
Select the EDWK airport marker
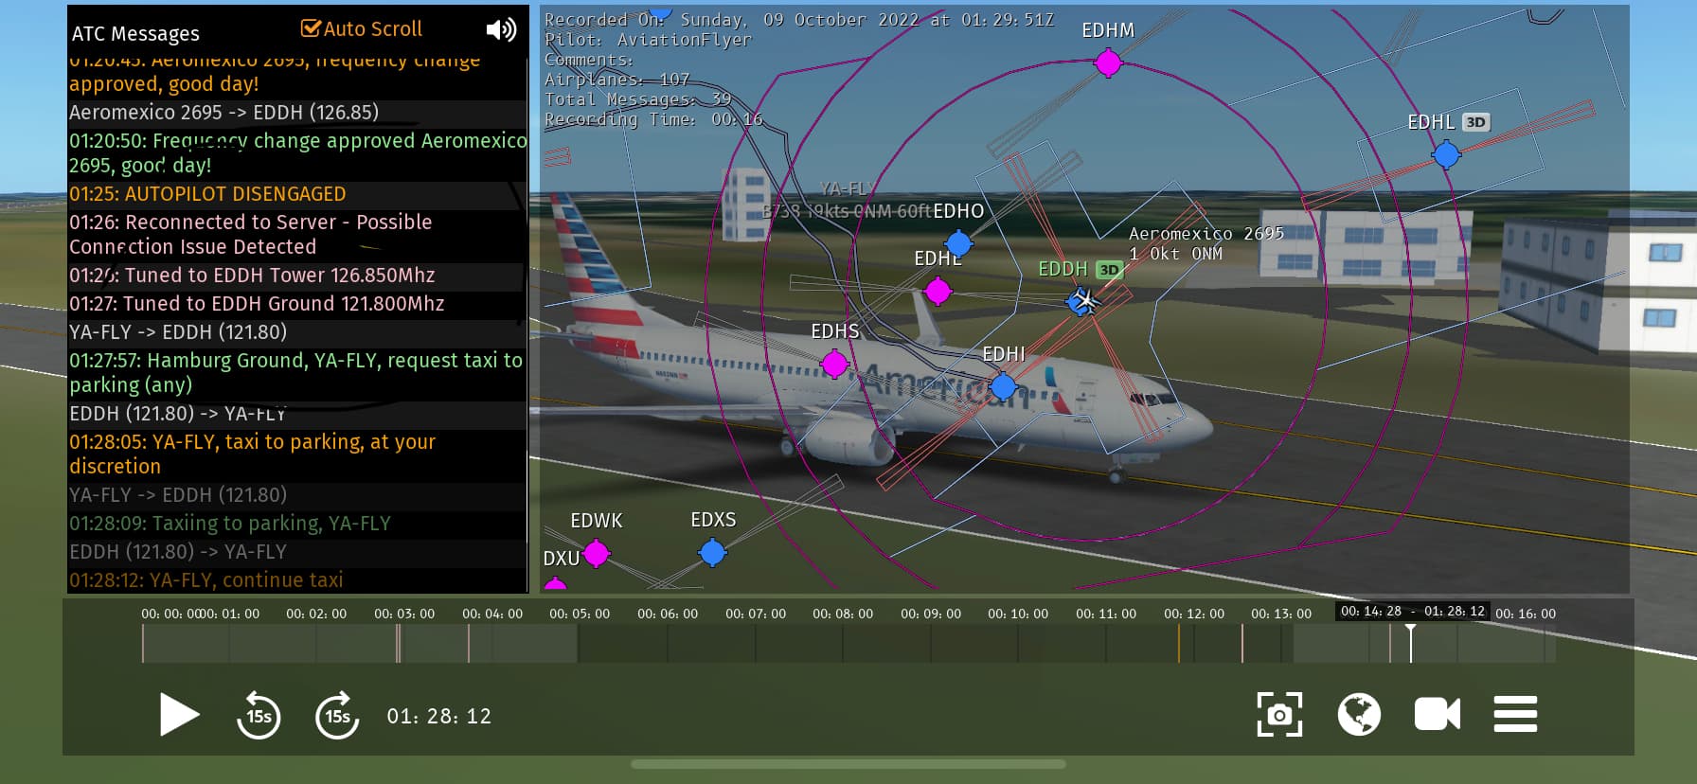(x=596, y=553)
